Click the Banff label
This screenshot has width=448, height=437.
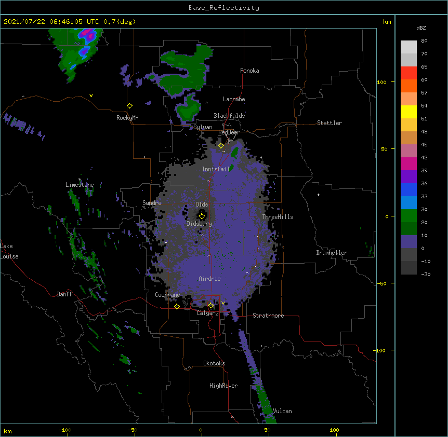(x=64, y=294)
